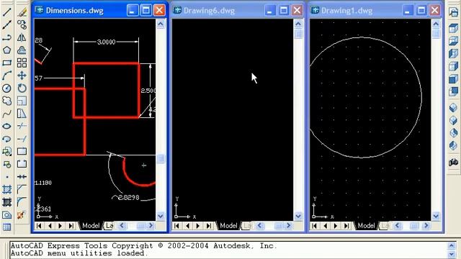Switch to Back view
The height and width of the screenshot is (259, 461).
pyautogui.click(x=453, y=91)
